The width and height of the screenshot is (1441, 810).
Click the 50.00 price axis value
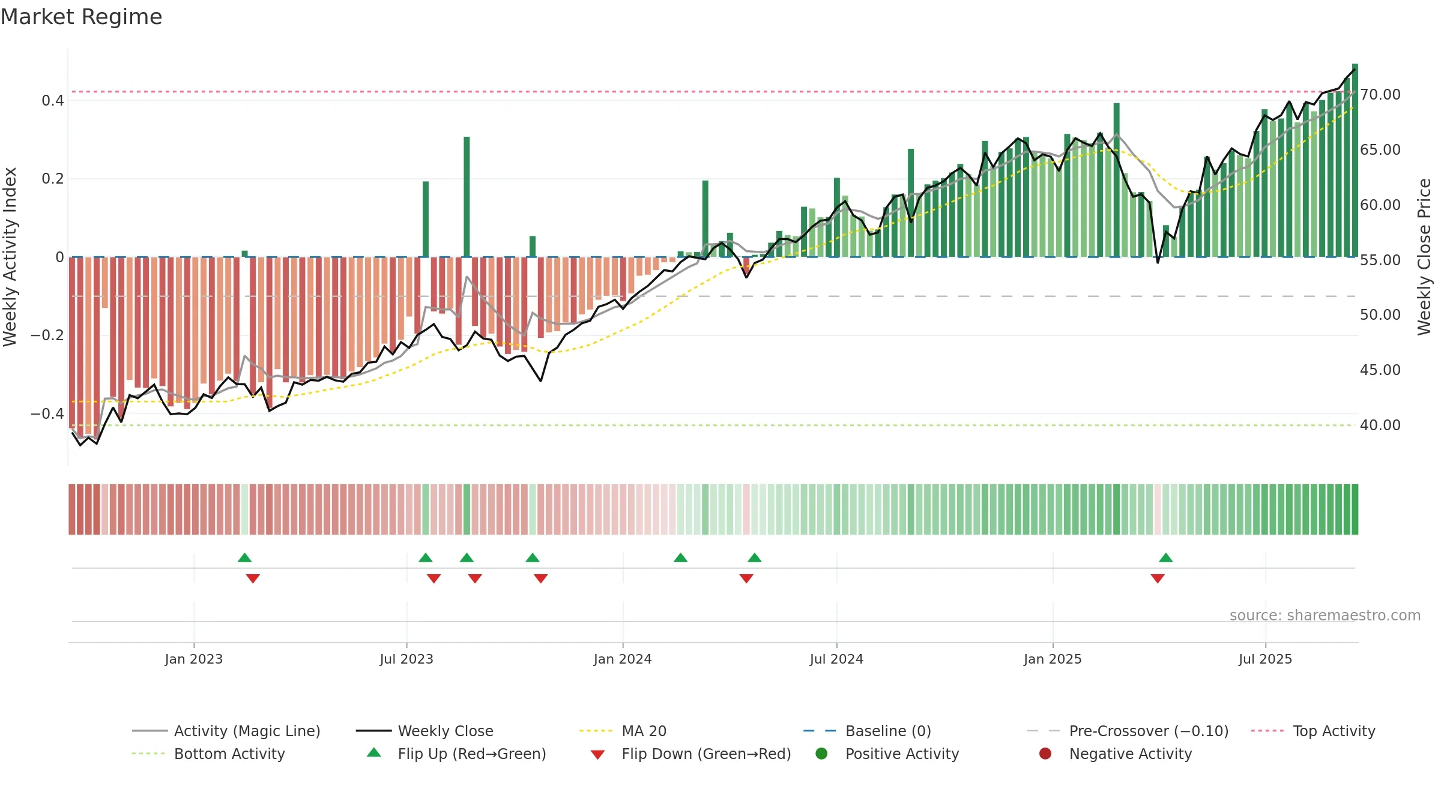tap(1380, 315)
